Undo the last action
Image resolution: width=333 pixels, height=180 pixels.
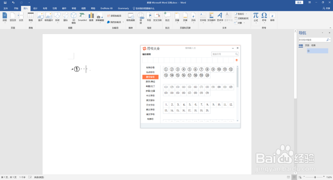tap(13, 3)
